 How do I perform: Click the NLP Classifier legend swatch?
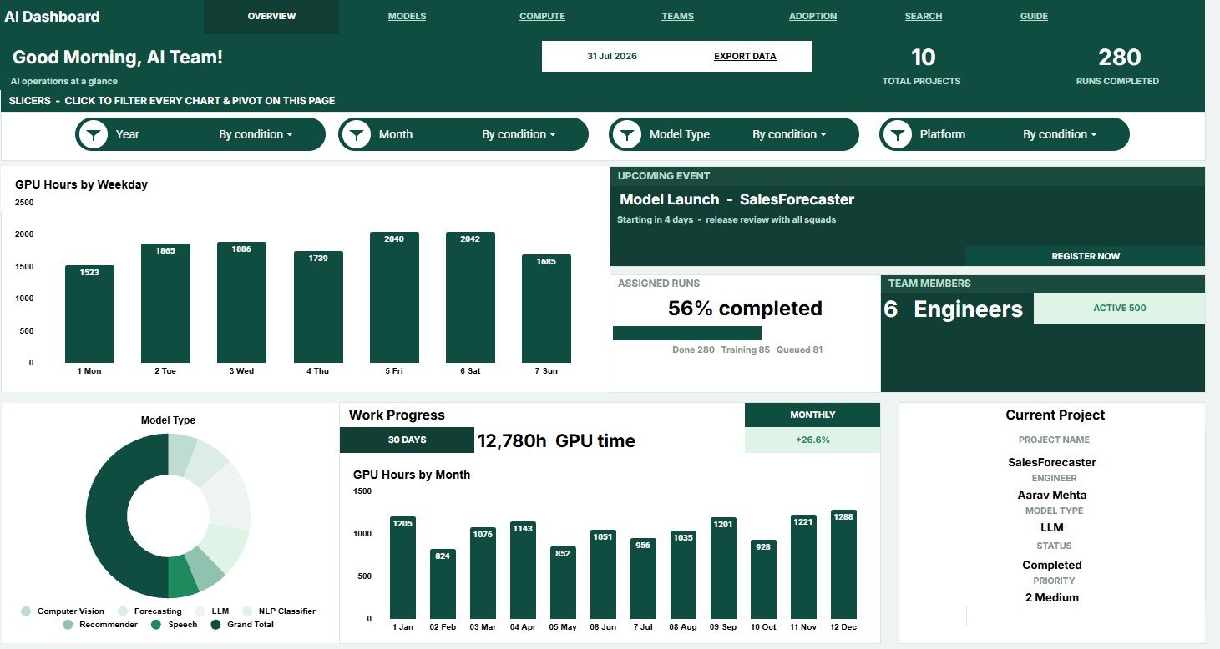tap(248, 611)
